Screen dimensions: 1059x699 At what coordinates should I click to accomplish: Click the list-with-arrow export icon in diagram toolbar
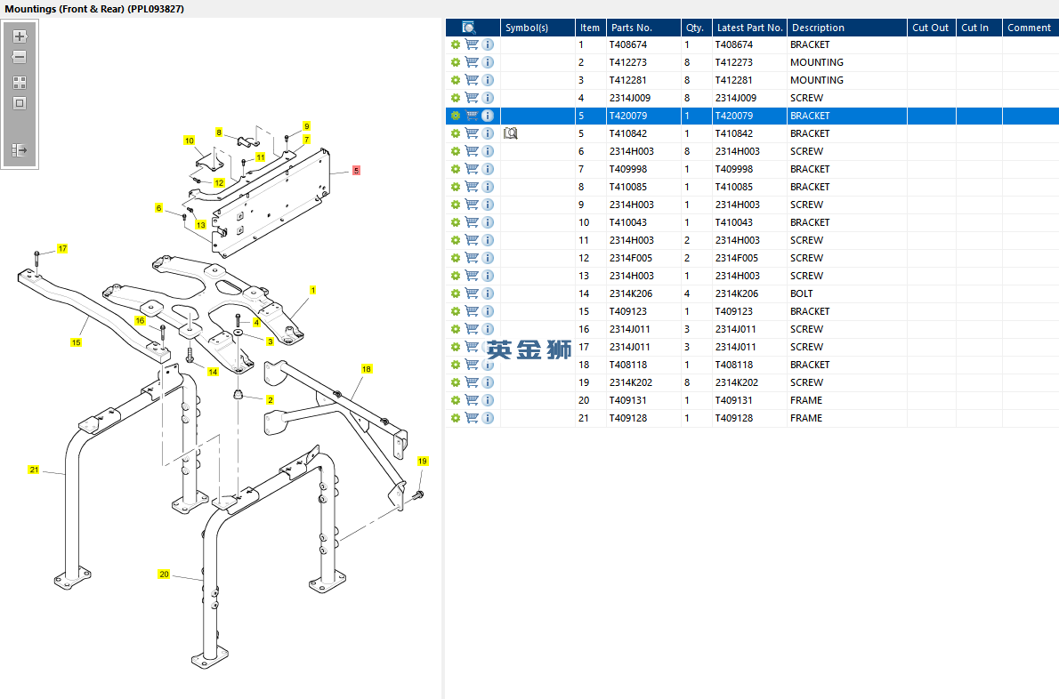click(20, 150)
